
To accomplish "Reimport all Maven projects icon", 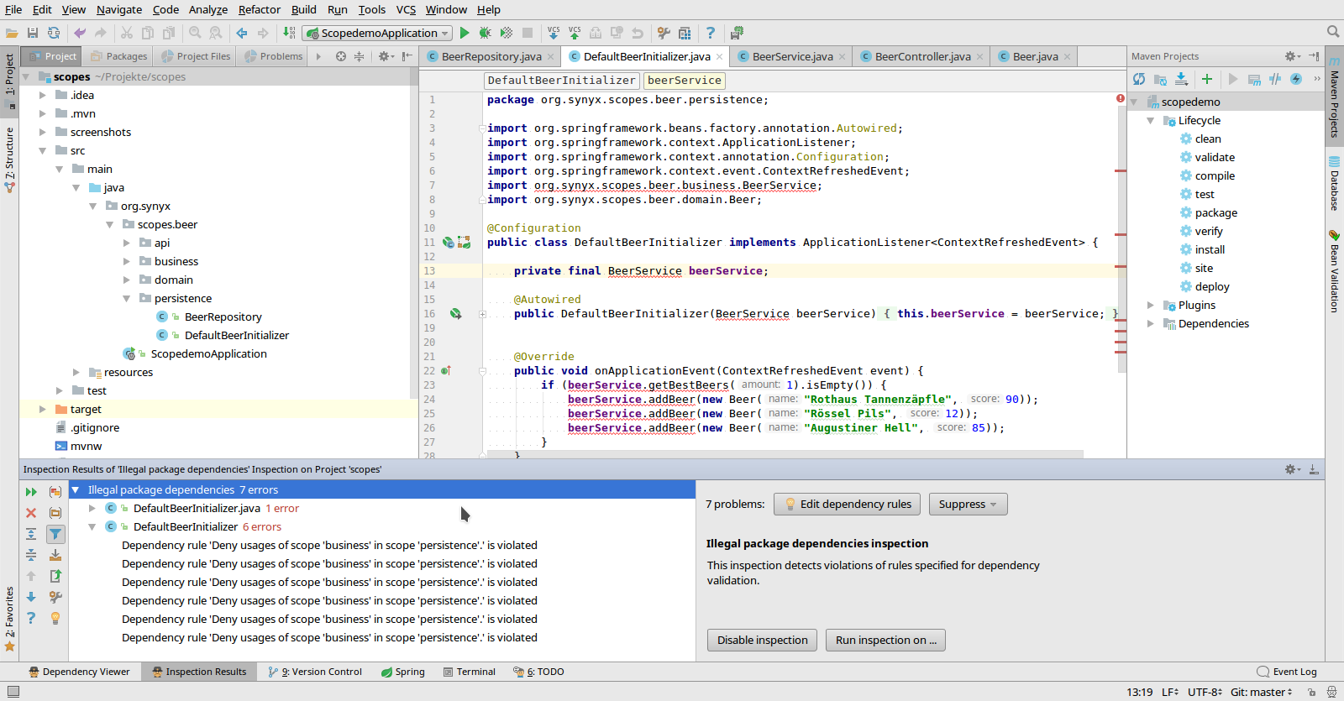I will [1139, 79].
